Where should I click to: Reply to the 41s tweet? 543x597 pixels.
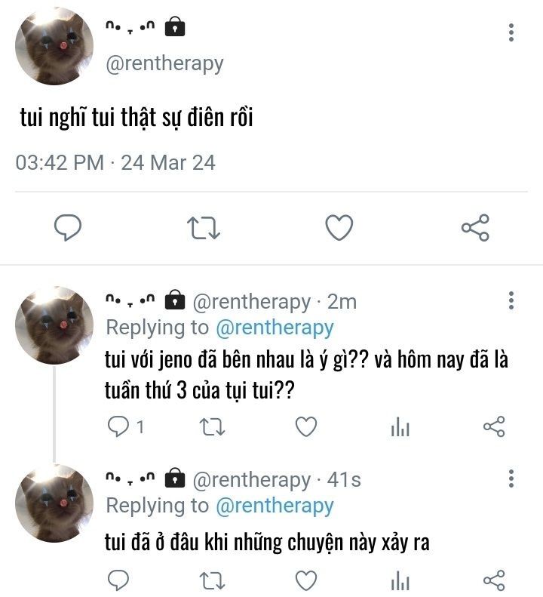(118, 580)
